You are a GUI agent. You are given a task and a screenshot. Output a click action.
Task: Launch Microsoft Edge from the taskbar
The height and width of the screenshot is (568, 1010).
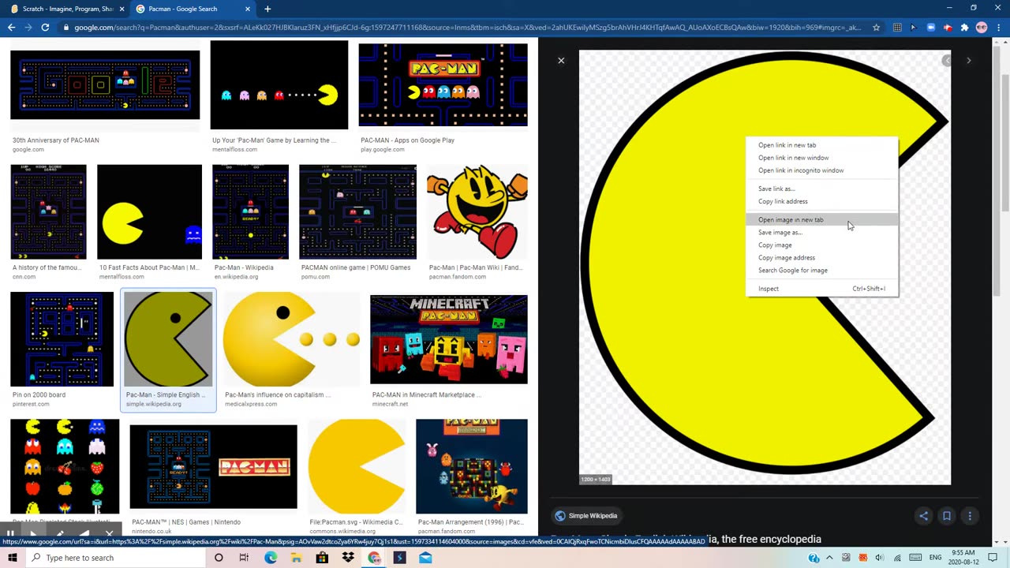(x=271, y=558)
